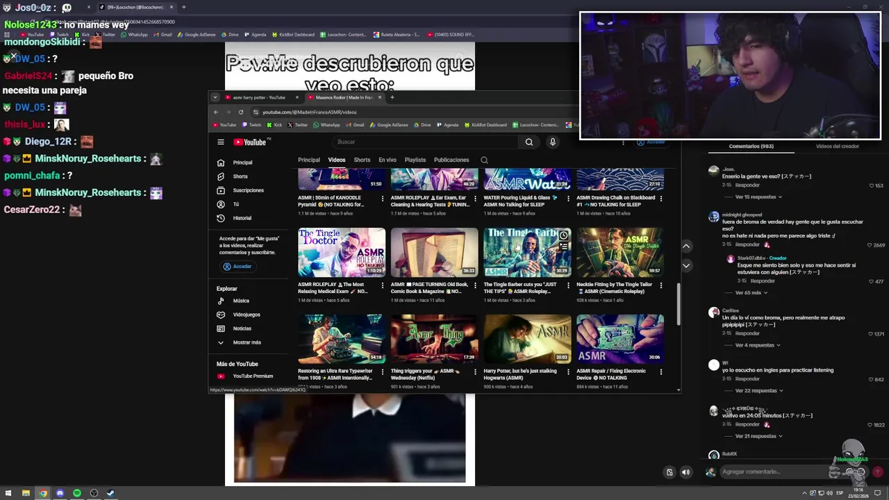
Task: Go back in the YouTube browser window
Action: [x=215, y=112]
